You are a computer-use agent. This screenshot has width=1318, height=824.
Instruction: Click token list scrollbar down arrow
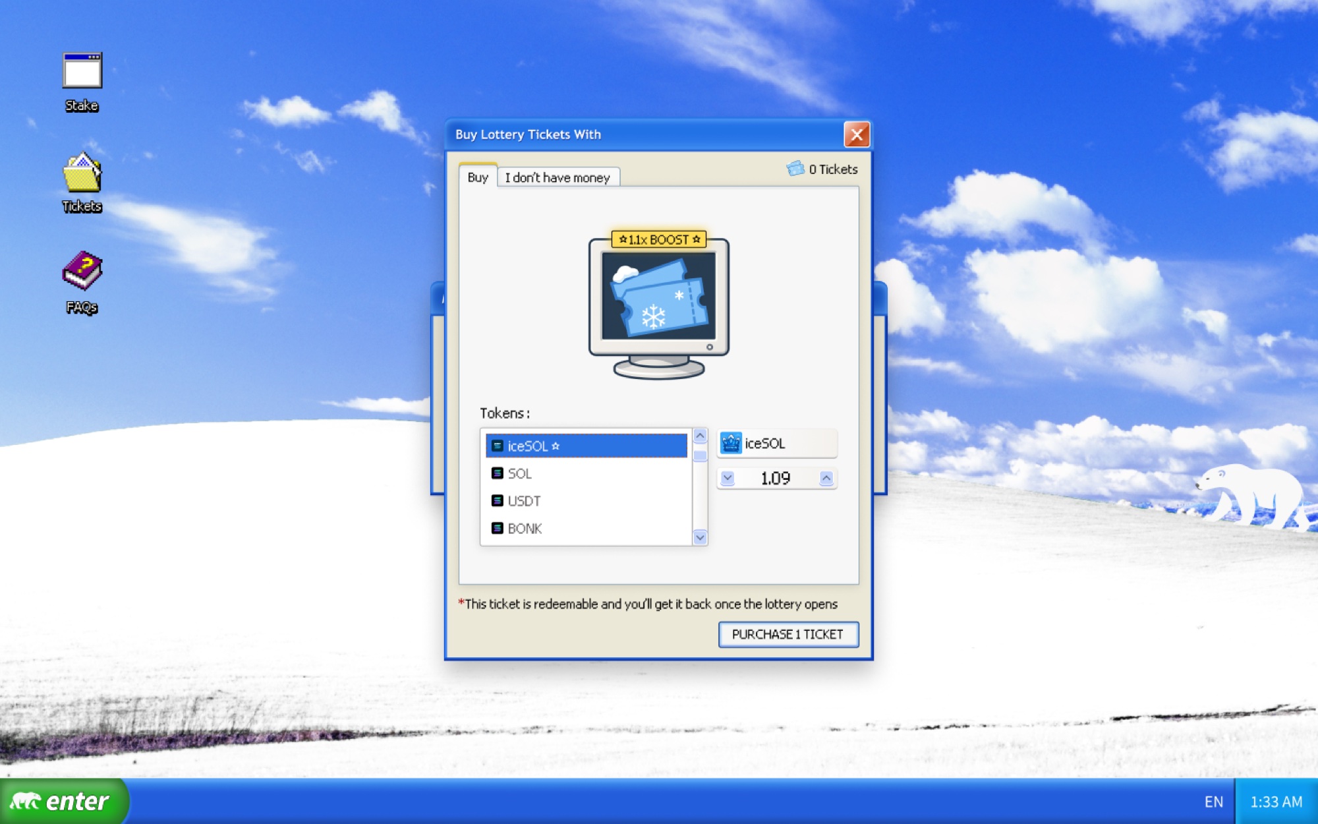click(x=700, y=537)
